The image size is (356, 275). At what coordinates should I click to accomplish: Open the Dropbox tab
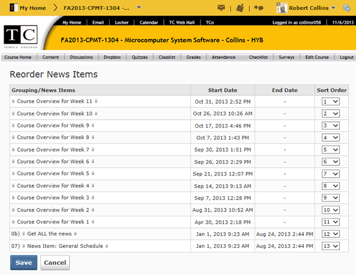(112, 57)
